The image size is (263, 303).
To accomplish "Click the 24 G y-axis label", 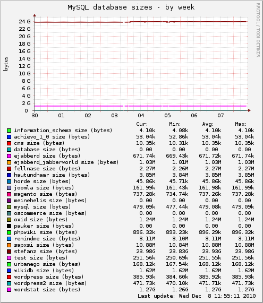I will tap(24, 21).
